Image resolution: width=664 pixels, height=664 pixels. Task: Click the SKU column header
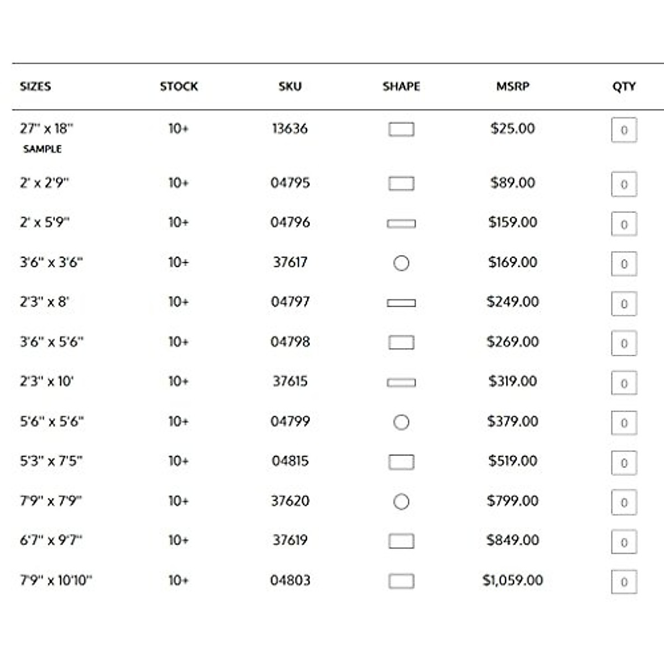(290, 86)
